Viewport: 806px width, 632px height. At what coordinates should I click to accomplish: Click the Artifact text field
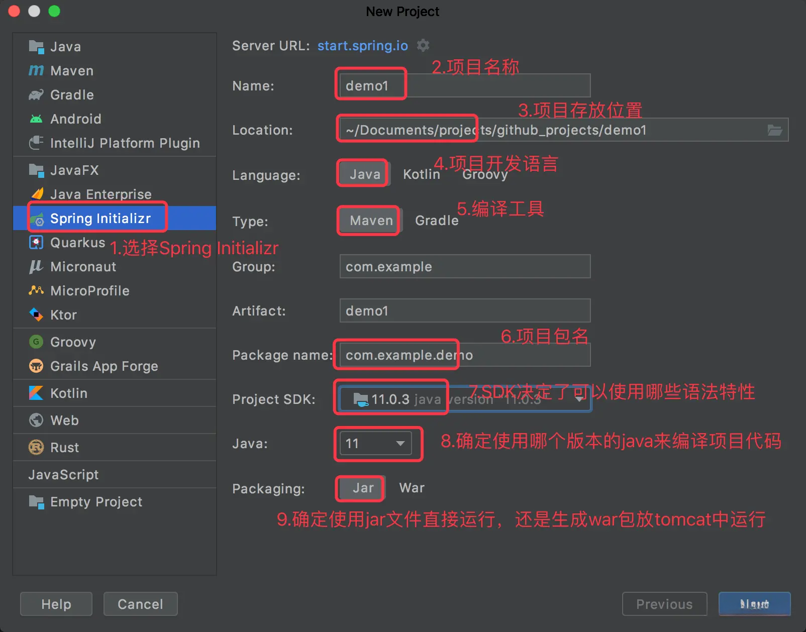coord(465,311)
